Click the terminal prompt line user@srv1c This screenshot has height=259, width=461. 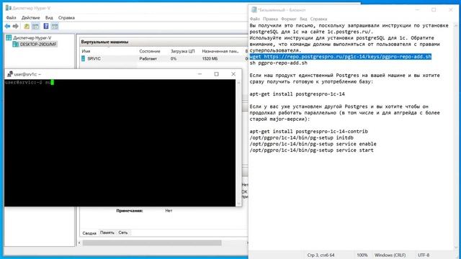click(29, 83)
